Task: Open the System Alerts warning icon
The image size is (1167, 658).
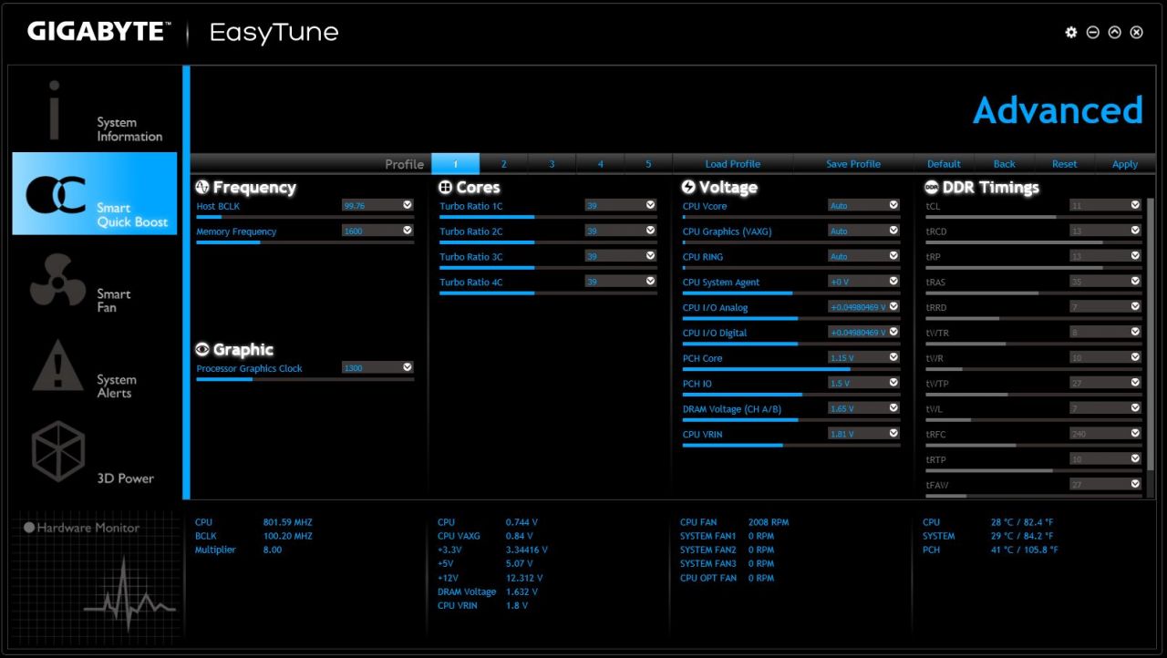Action: coord(57,366)
